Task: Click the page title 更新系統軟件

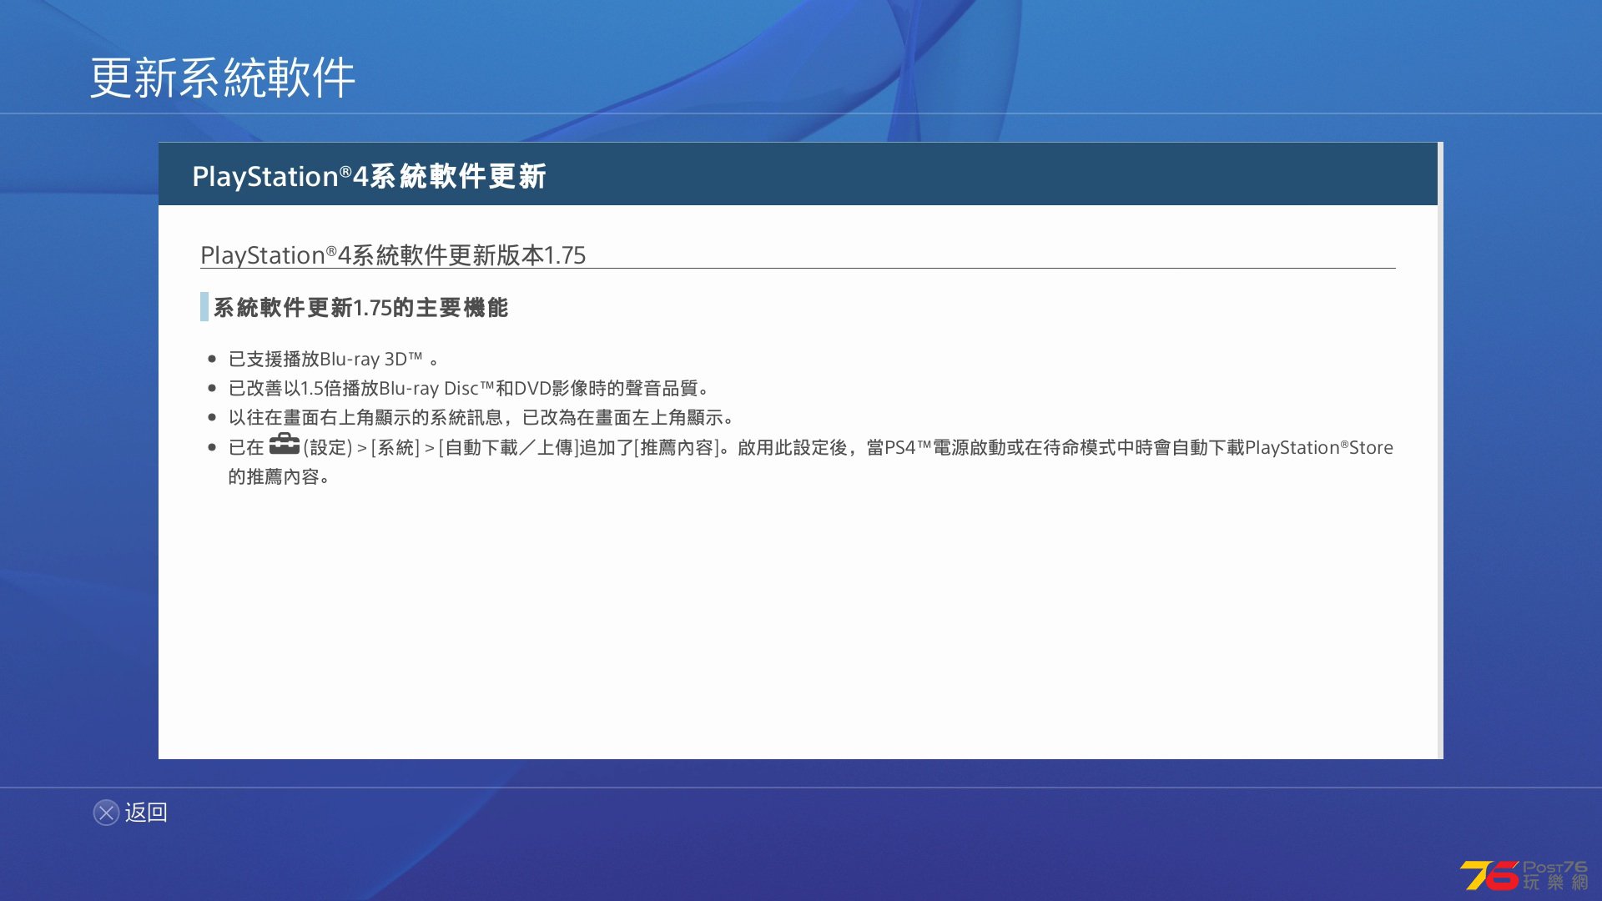Action: [223, 78]
